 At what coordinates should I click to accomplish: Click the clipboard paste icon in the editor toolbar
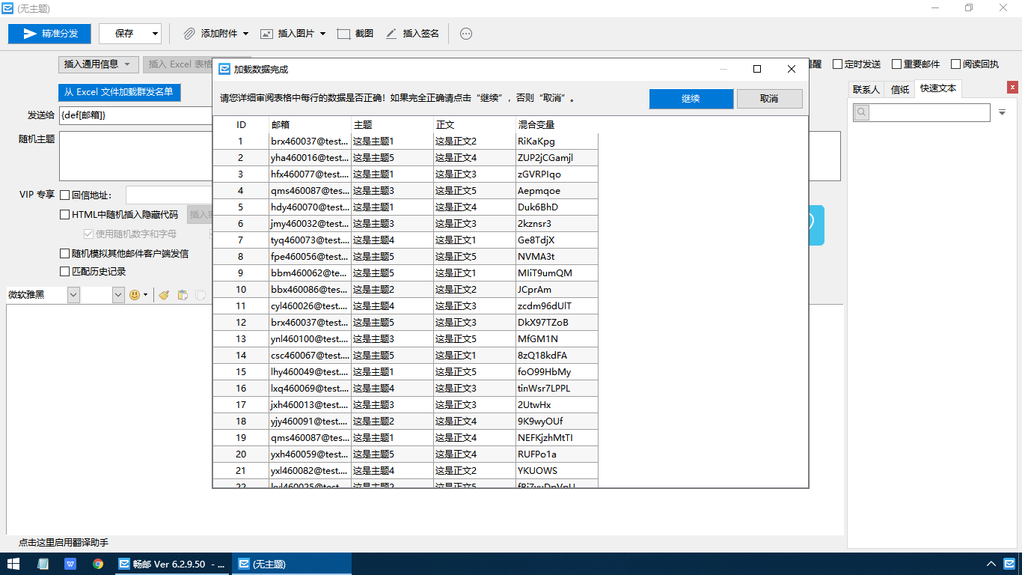(183, 295)
